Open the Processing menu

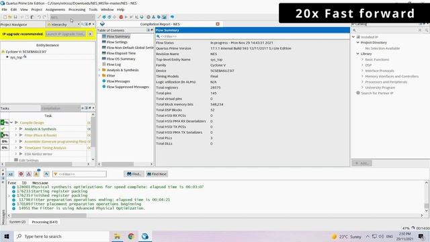(77, 9)
